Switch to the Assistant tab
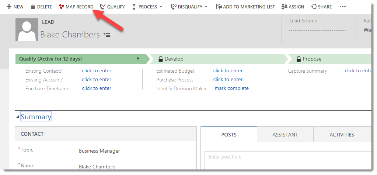Screen dimensions: 377x175 285,135
